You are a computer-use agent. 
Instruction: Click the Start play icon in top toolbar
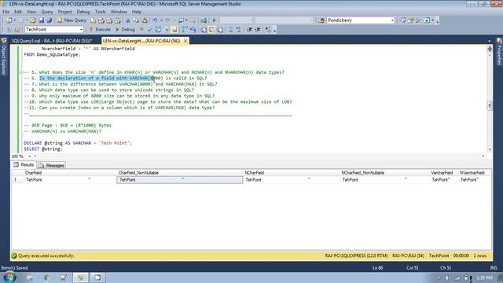(215, 20)
